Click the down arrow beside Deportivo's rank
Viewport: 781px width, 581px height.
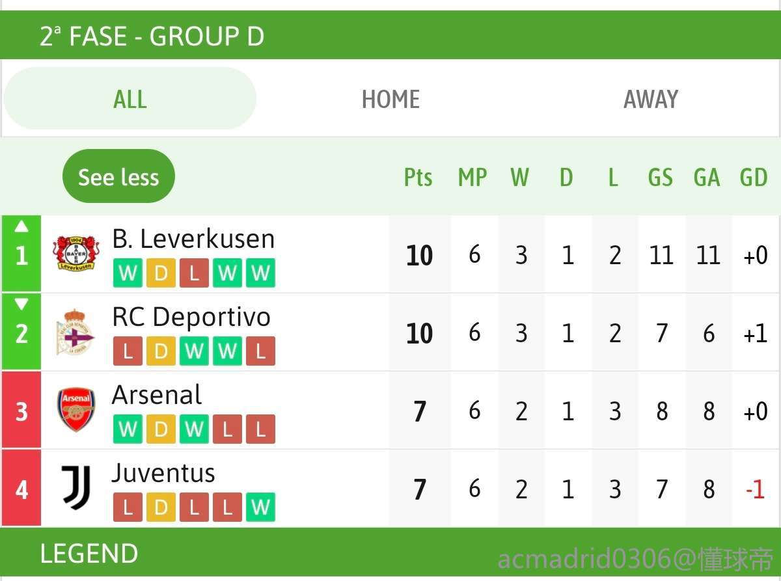click(x=21, y=304)
